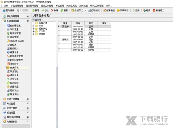Open the 班级日常管理 menu
This screenshot has width=173, height=128.
pyautogui.click(x=32, y=6)
